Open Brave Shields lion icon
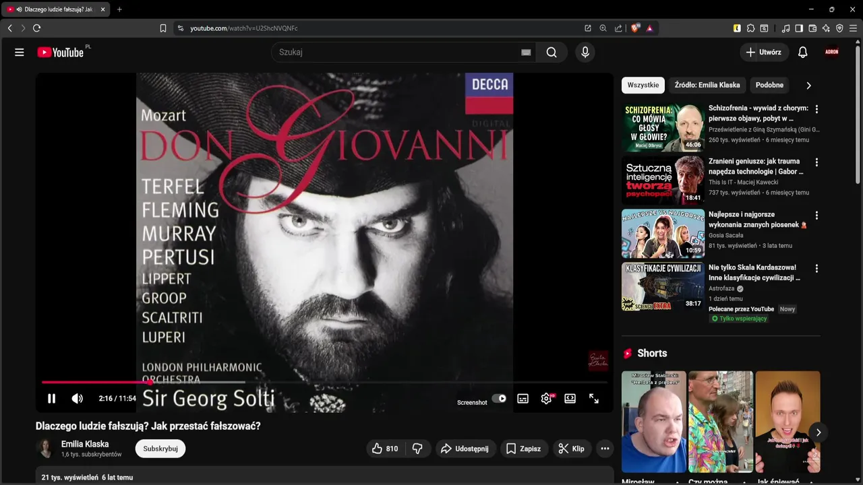This screenshot has width=863, height=485. point(635,28)
